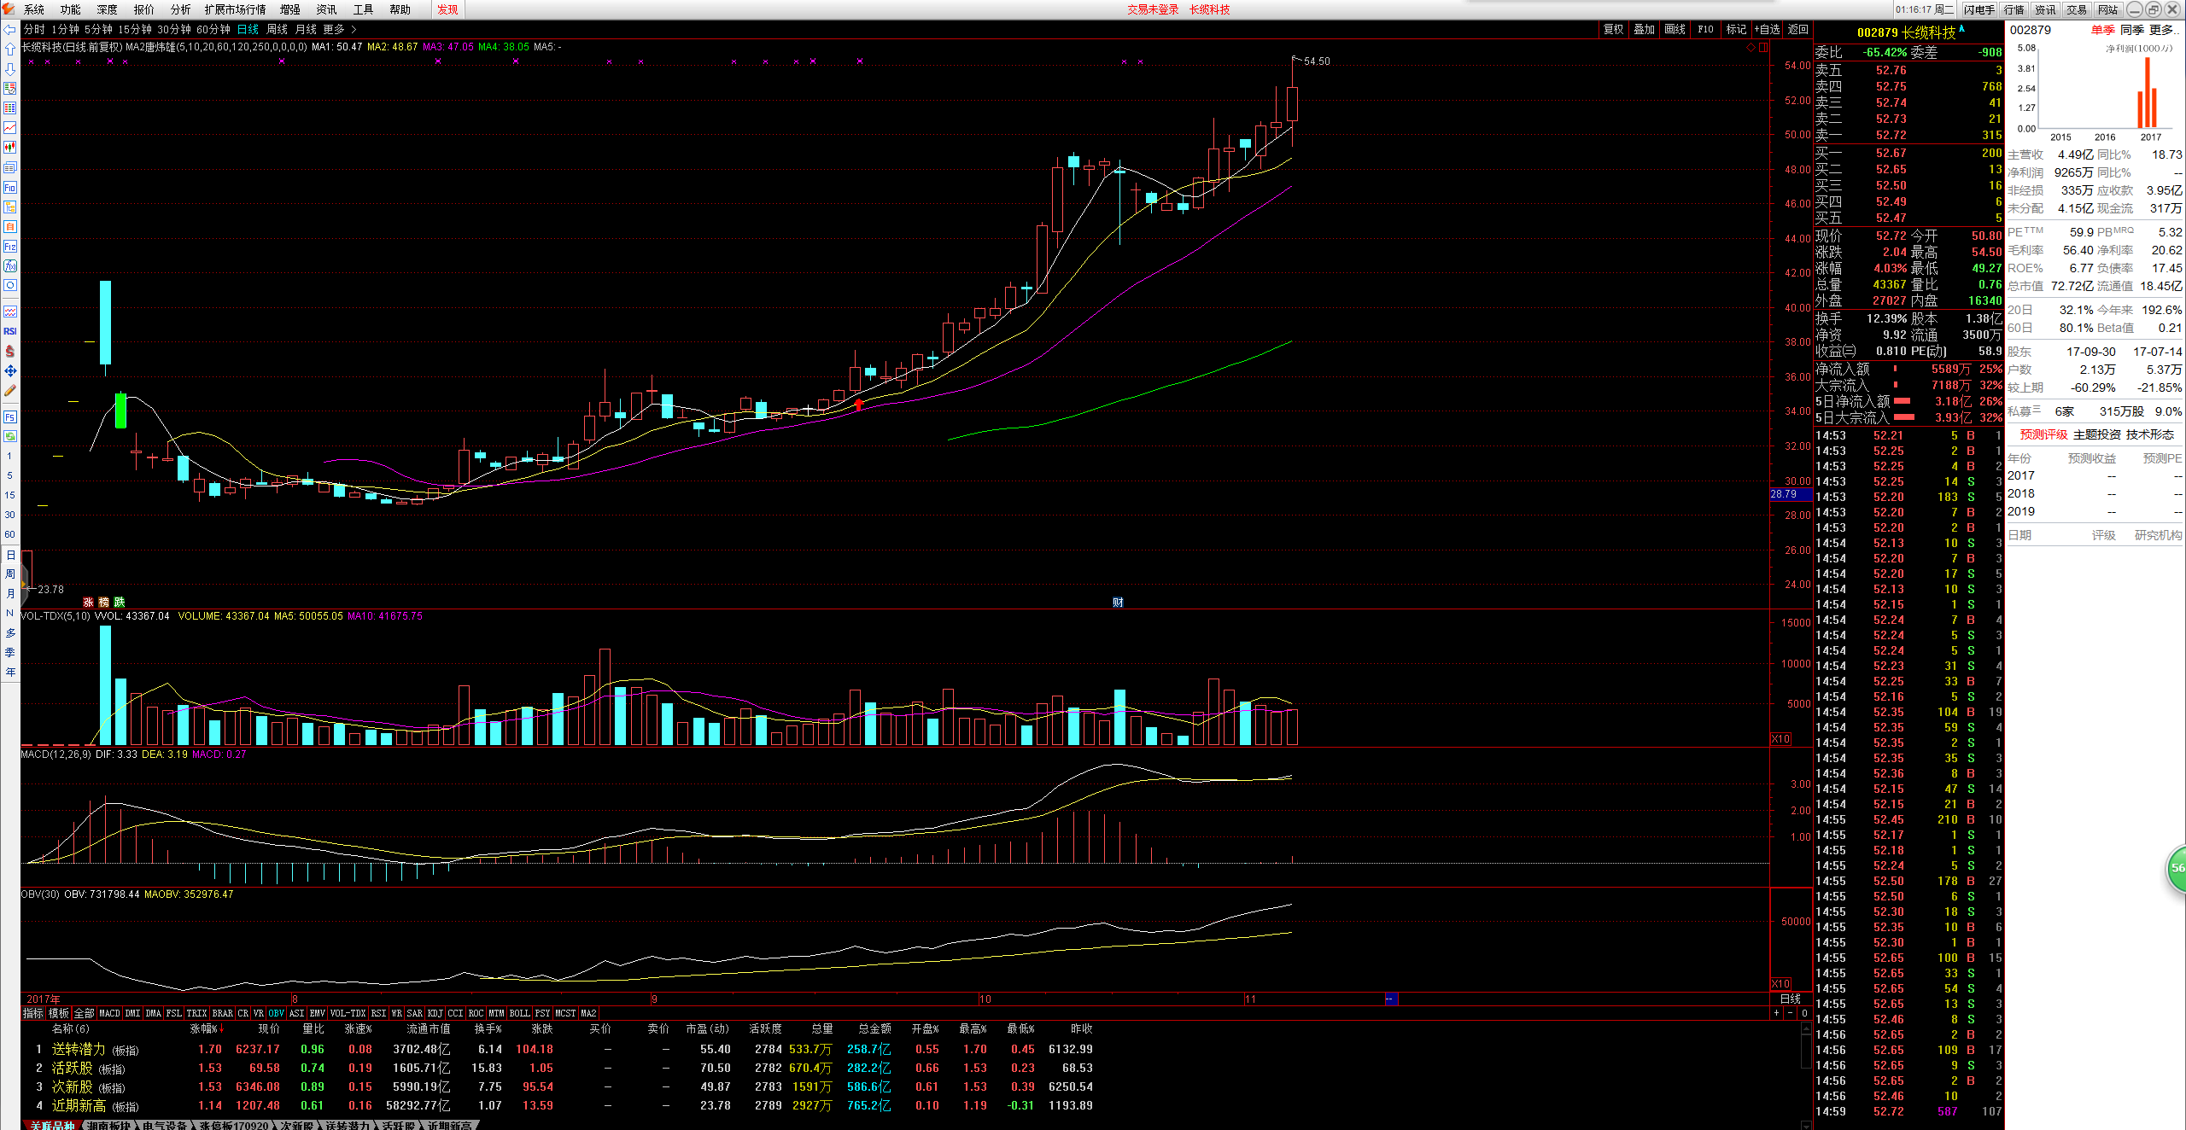Expand 更多.. in the finance panel
This screenshot has height=1130, width=2186.
click(x=2162, y=30)
